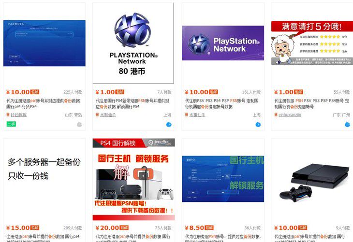353x242 pixels.
Task: Open the 铃铛摇摇 seller shop link
Action: [x=19, y=114]
